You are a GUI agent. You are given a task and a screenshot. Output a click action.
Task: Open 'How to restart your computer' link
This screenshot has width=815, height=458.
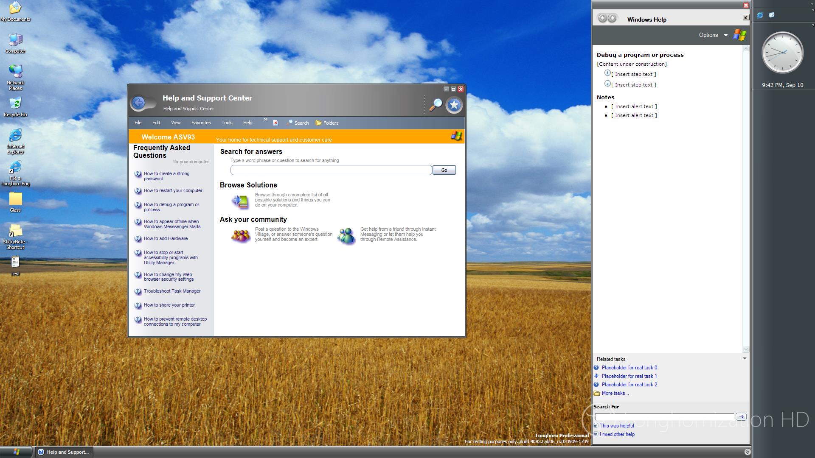[173, 191]
